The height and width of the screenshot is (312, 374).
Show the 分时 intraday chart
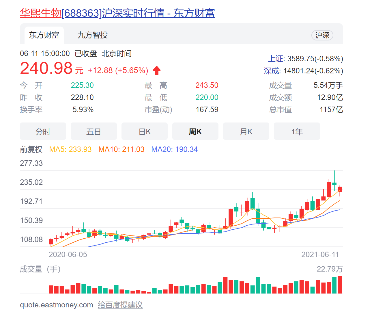click(x=43, y=131)
